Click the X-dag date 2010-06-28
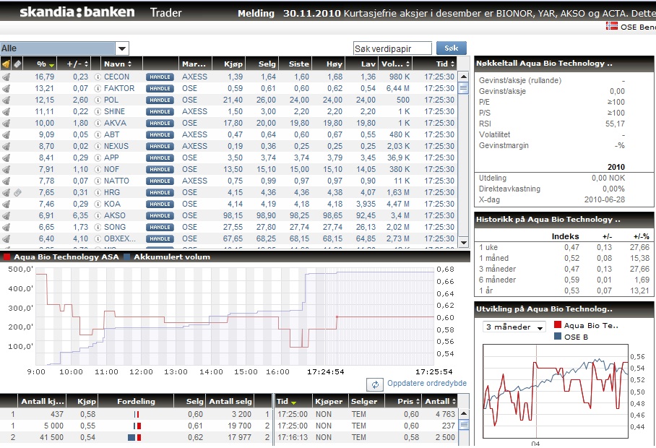656x448 pixels. [x=604, y=199]
